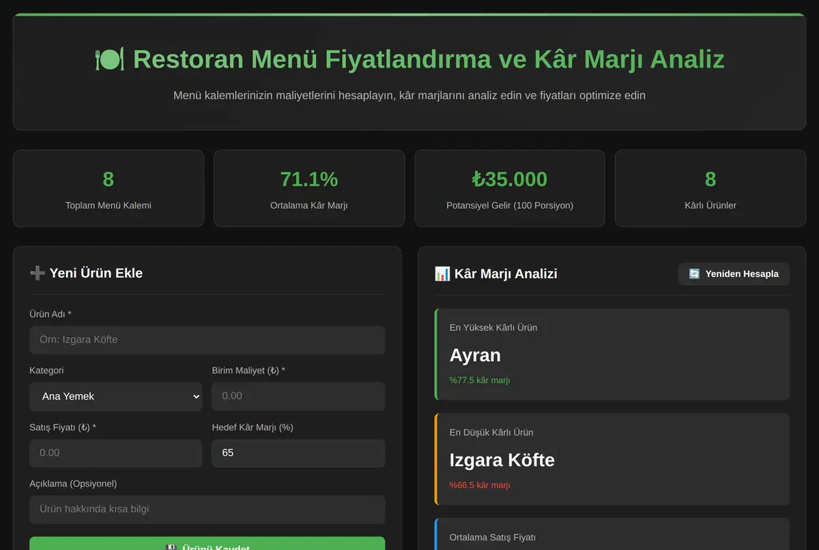Click the subtitle about Menü kalemlerinizin maliyetlerini

[x=409, y=96]
